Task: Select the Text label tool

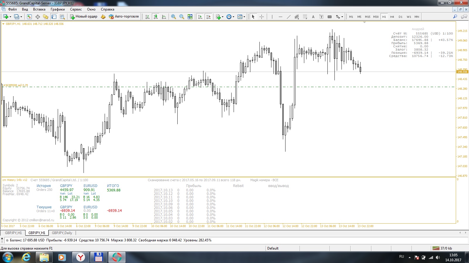Action: click(x=313, y=17)
